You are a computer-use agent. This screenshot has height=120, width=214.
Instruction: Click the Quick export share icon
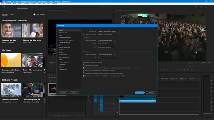pos(201,7)
